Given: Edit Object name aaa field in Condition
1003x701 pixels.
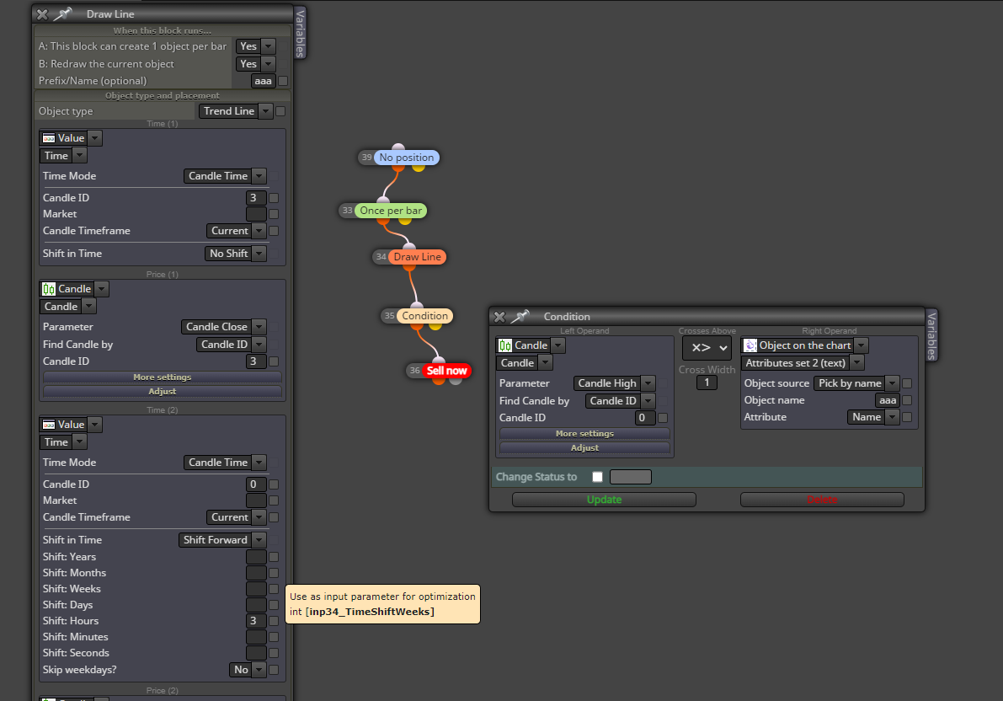Looking at the screenshot, I should [888, 400].
